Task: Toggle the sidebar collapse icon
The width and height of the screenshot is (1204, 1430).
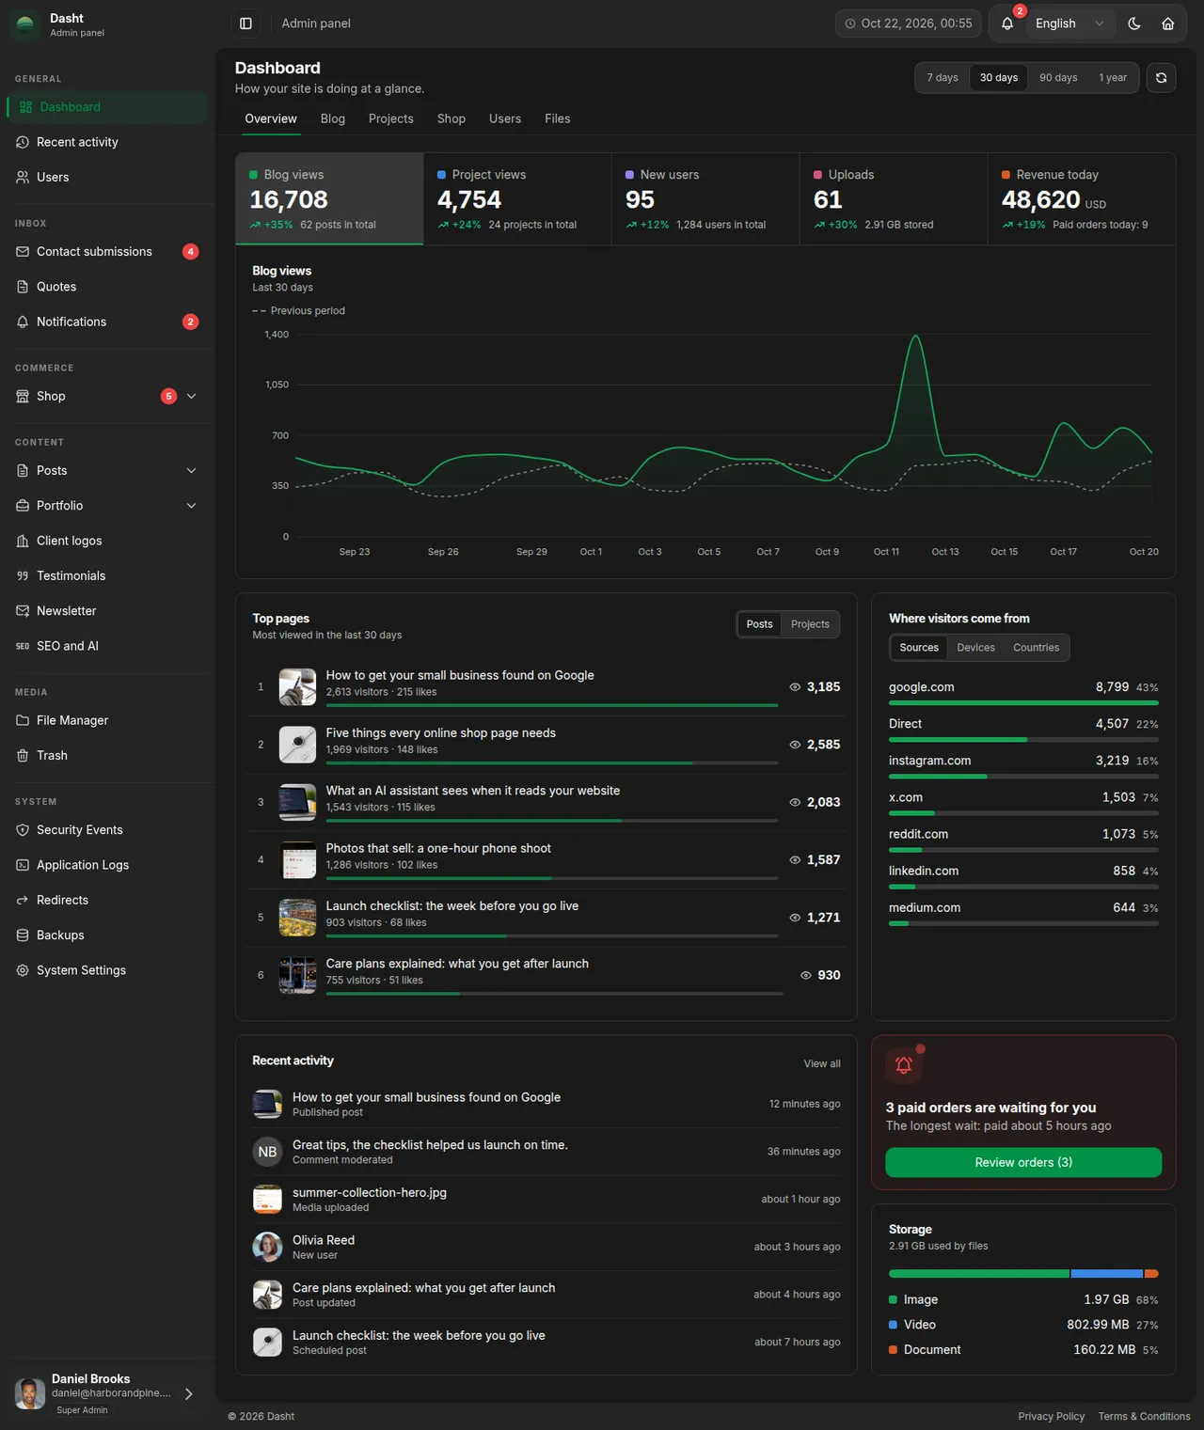Action: point(246,24)
